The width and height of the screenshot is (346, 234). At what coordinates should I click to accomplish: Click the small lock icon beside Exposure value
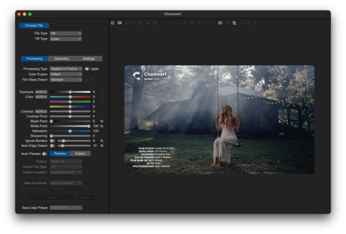pos(102,92)
